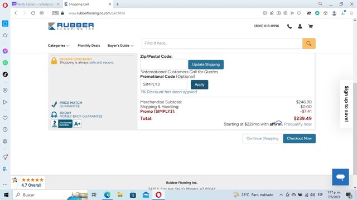Open the Sign up to save side tab
This screenshot has width=357, height=200.
pos(346,104)
